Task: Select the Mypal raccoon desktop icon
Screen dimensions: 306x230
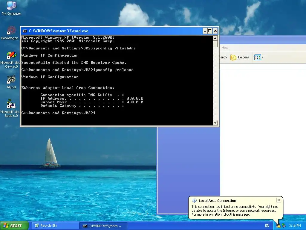Action: tap(11, 82)
